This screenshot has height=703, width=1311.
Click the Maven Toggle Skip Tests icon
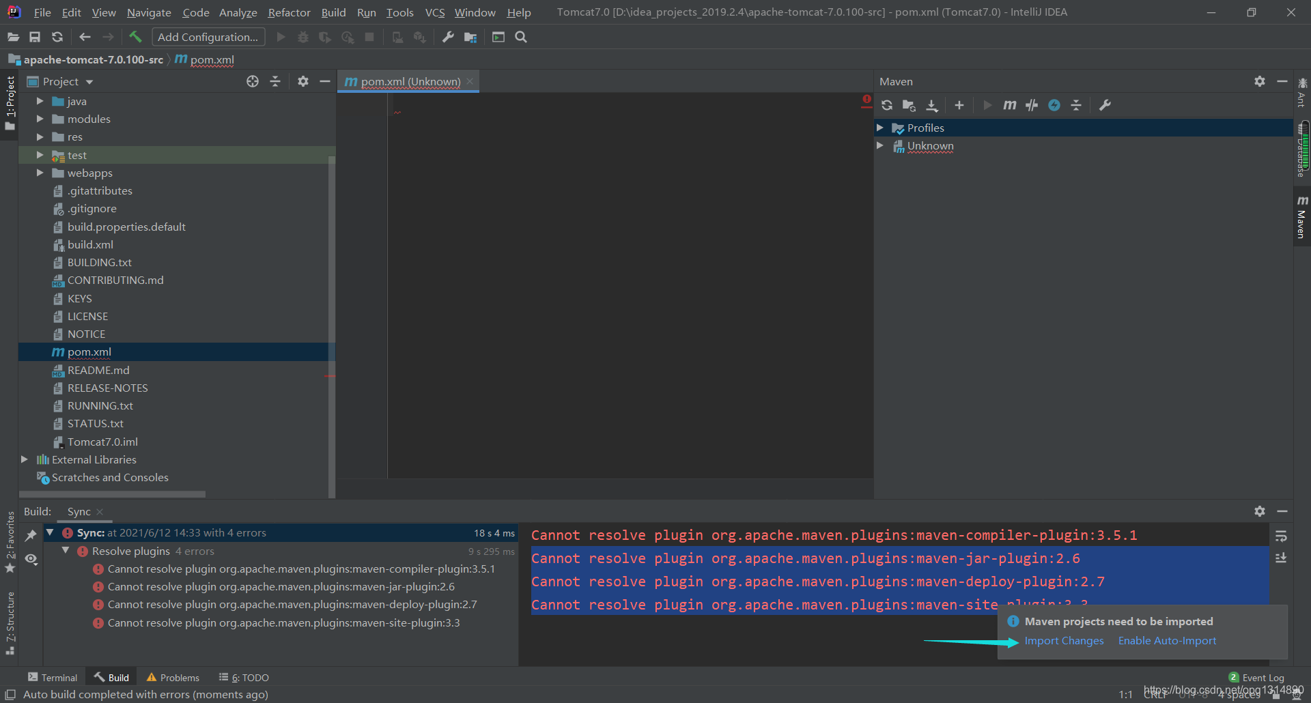click(1032, 105)
